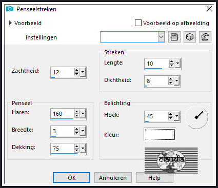Screen dimensions: 218x188
Task: Expand the Voorbeeld preview triangle
Action: coord(10,23)
